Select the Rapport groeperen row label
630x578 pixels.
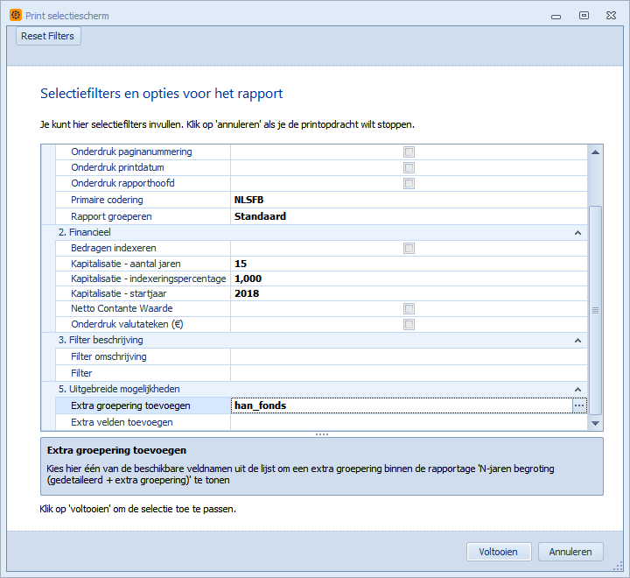point(111,216)
